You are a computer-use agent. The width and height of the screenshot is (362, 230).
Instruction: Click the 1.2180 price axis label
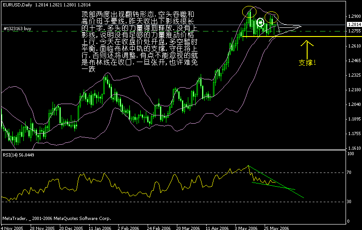[x=354, y=90]
